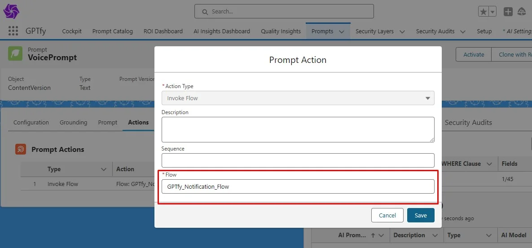Image resolution: width=532 pixels, height=248 pixels.
Task: Click the VoicePrompt record title
Action: point(52,58)
